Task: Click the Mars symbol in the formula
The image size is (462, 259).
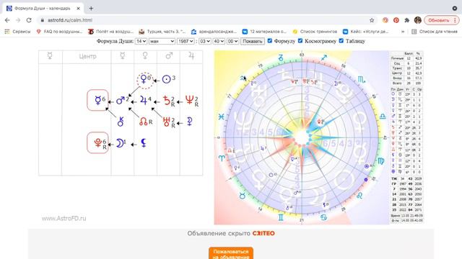Action: coord(121,101)
